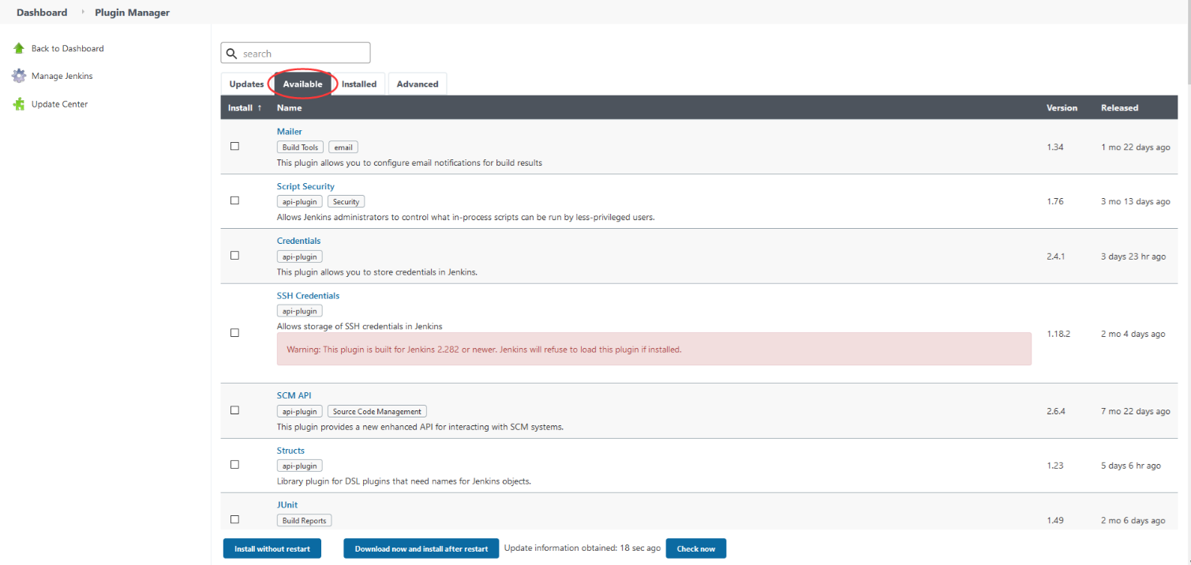Open the Manage Jenkins link
The image size is (1191, 565).
(62, 77)
